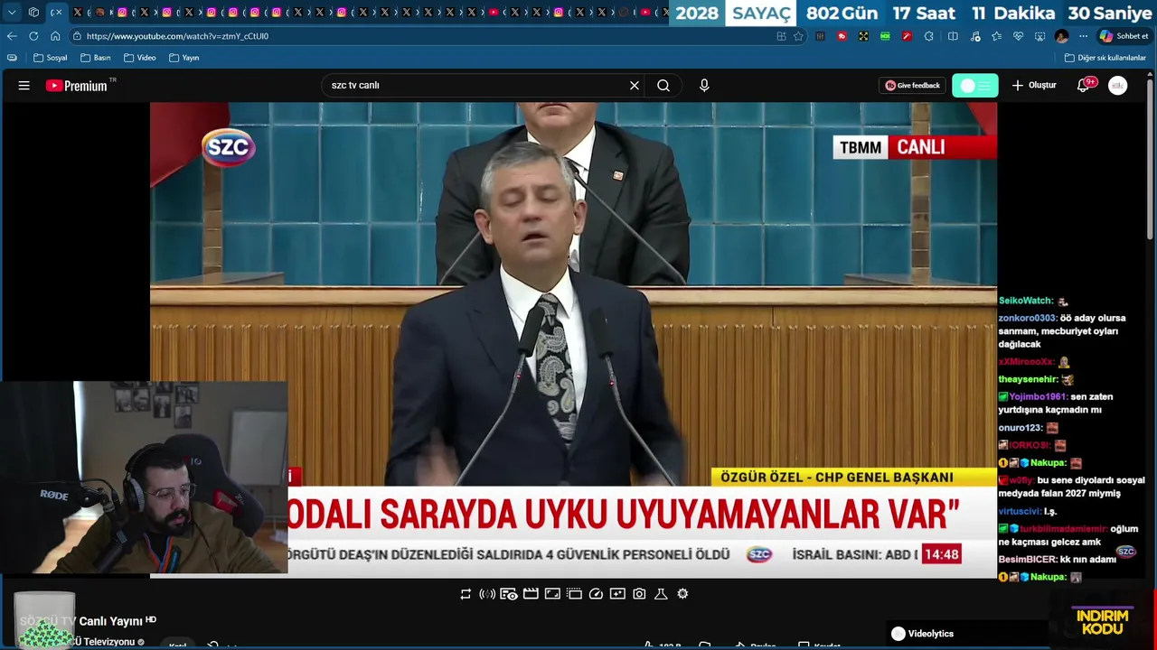Click the clapperboard cinema mode icon
1157x650 pixels.
[531, 594]
